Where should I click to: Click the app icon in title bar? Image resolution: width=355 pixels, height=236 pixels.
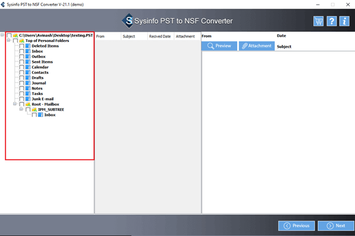pyautogui.click(x=3, y=5)
